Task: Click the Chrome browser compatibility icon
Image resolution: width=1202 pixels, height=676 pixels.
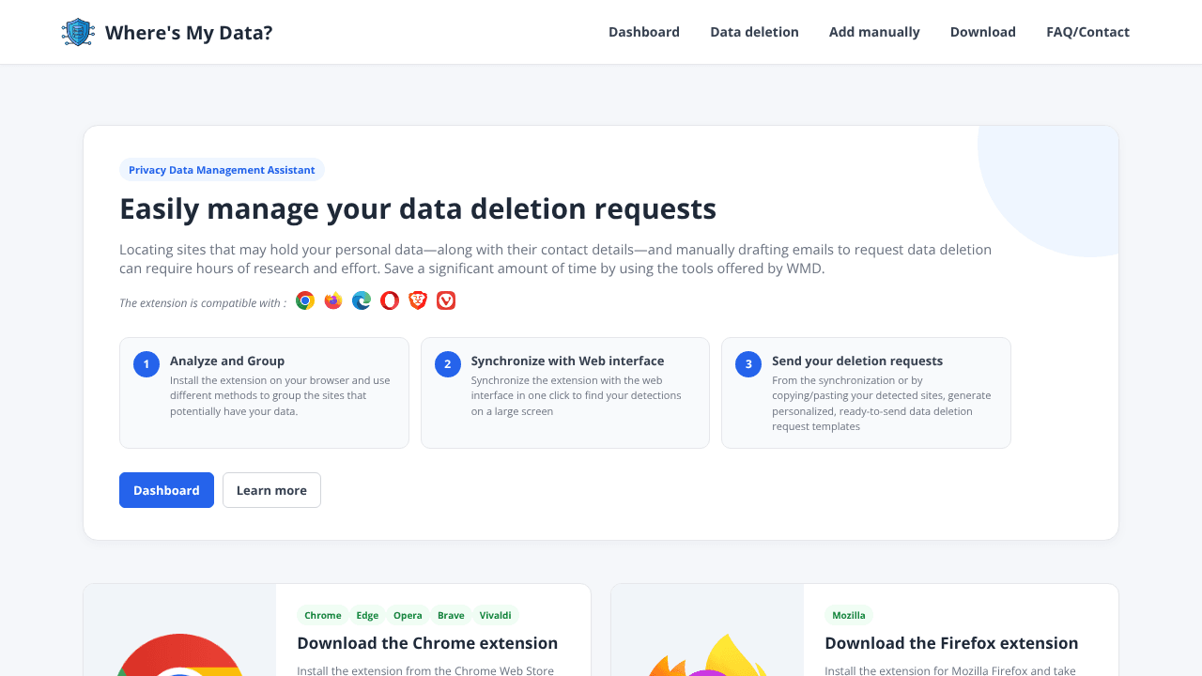Action: point(305,300)
